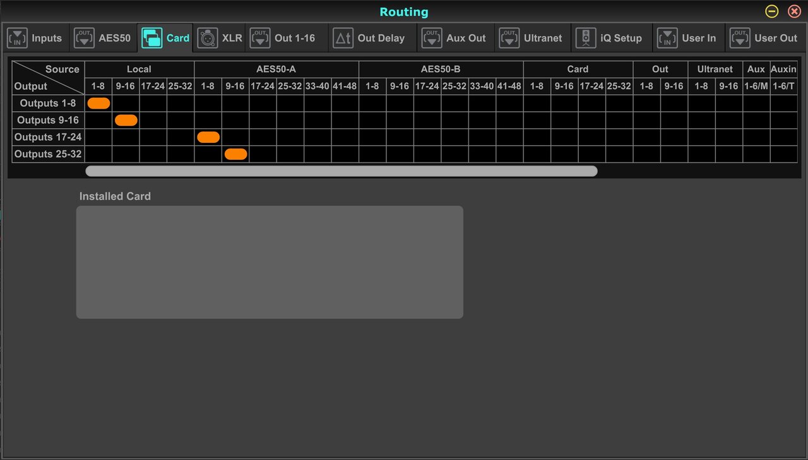Route Outputs 17-24 from Out 9-16
Image resolution: width=808 pixels, height=460 pixels.
coord(674,137)
